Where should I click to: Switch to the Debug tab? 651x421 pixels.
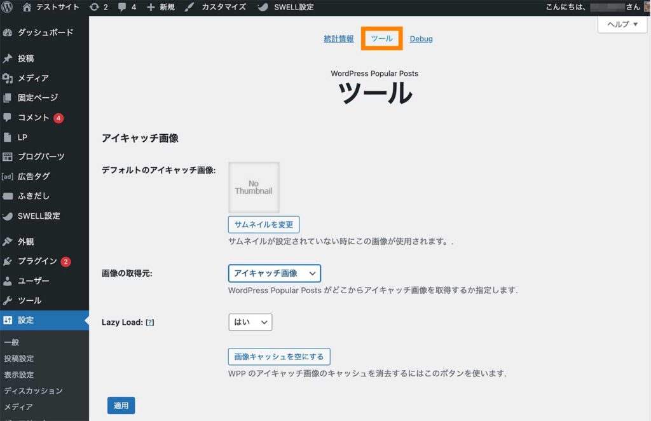tap(421, 39)
